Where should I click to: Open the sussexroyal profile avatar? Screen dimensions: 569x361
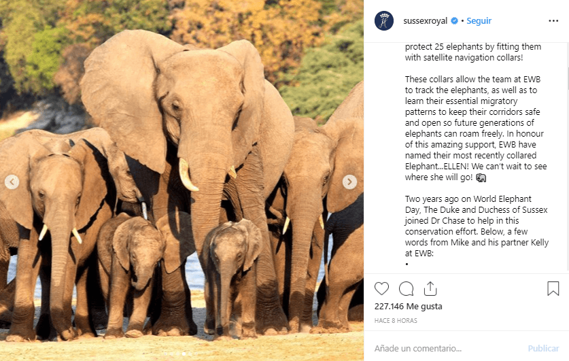pos(384,21)
